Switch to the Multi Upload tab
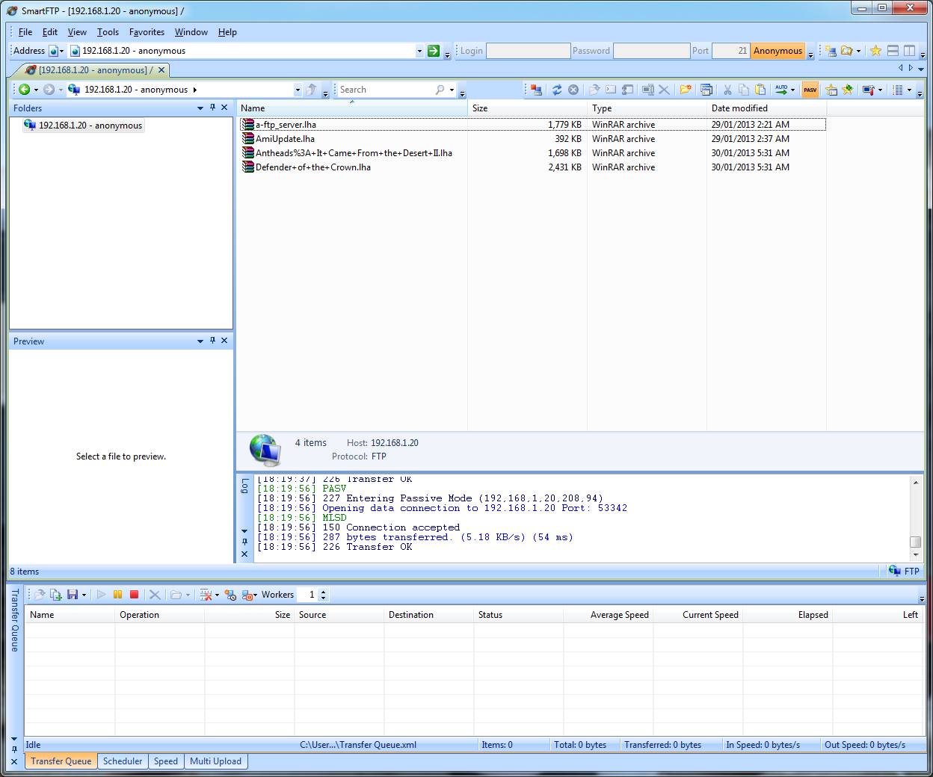Image resolution: width=933 pixels, height=777 pixels. point(215,761)
